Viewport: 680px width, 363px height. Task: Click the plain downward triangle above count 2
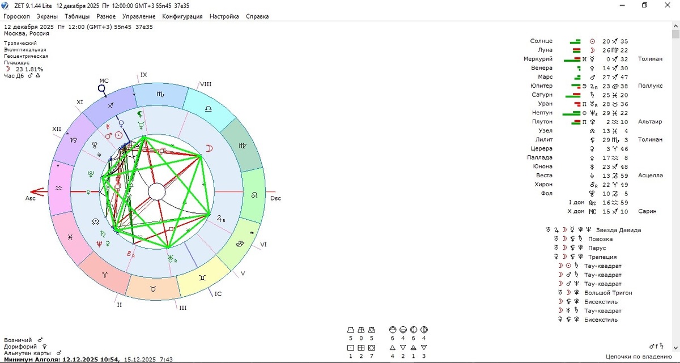pyautogui.click(x=402, y=347)
